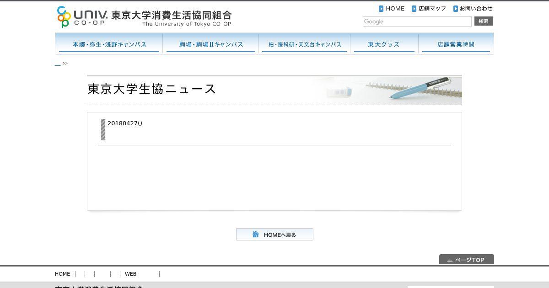Open 本郷・弥生・浅野キャンパス menu tab
Image resolution: width=549 pixels, height=288 pixels.
click(109, 44)
